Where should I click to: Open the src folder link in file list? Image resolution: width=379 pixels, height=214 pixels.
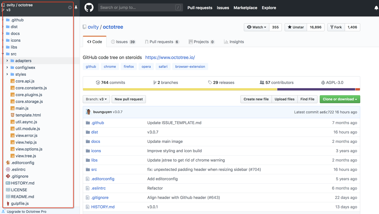click(x=94, y=169)
